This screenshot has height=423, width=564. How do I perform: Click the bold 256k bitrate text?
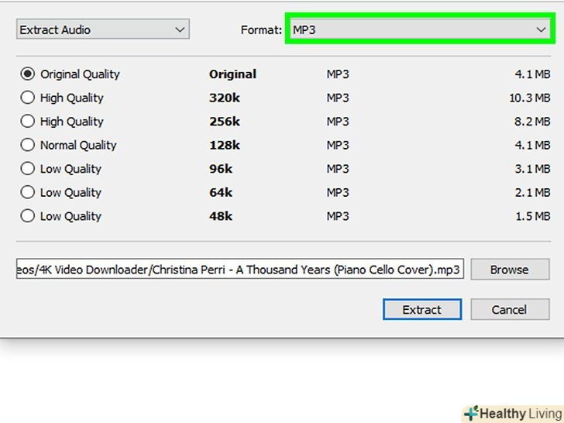click(225, 122)
